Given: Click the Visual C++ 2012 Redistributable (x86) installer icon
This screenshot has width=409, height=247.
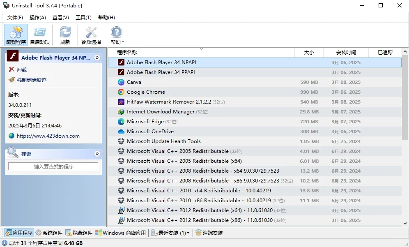Looking at the screenshot, I should pyautogui.click(x=121, y=220).
